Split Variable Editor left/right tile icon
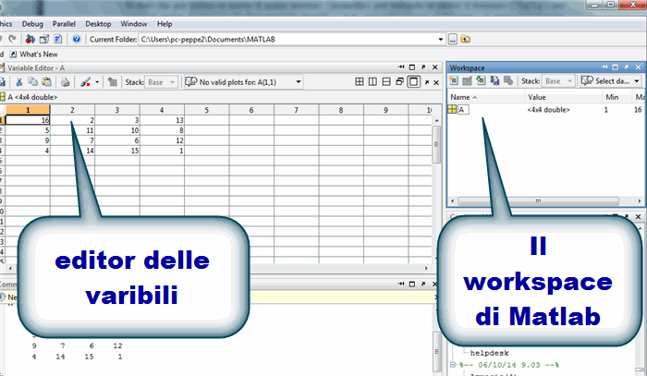This screenshot has width=647, height=376. tap(372, 81)
